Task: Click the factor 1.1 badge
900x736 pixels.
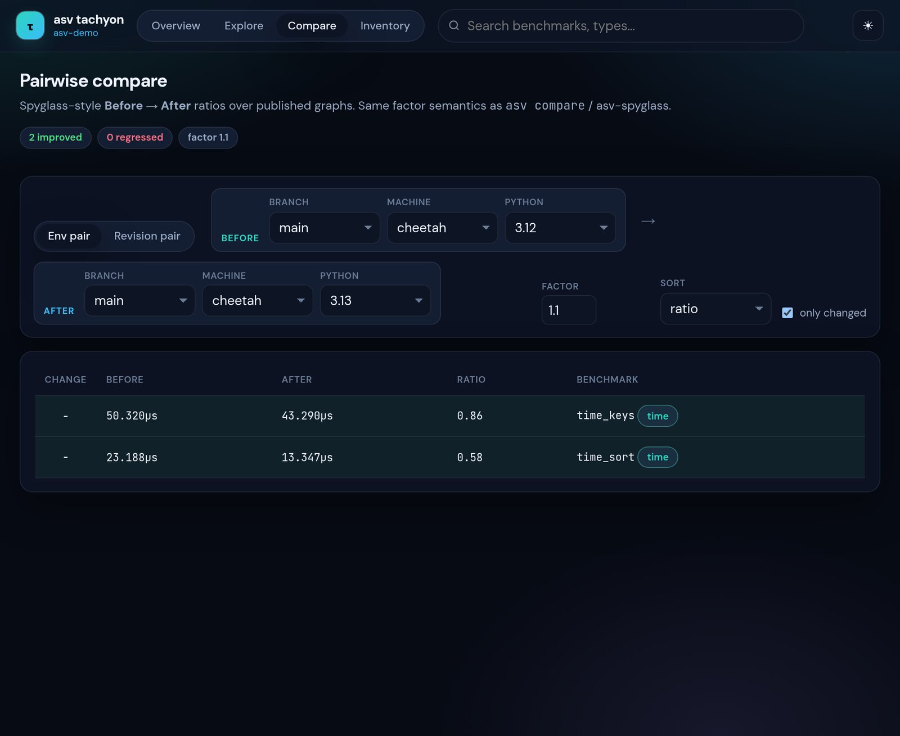Action: [x=208, y=138]
